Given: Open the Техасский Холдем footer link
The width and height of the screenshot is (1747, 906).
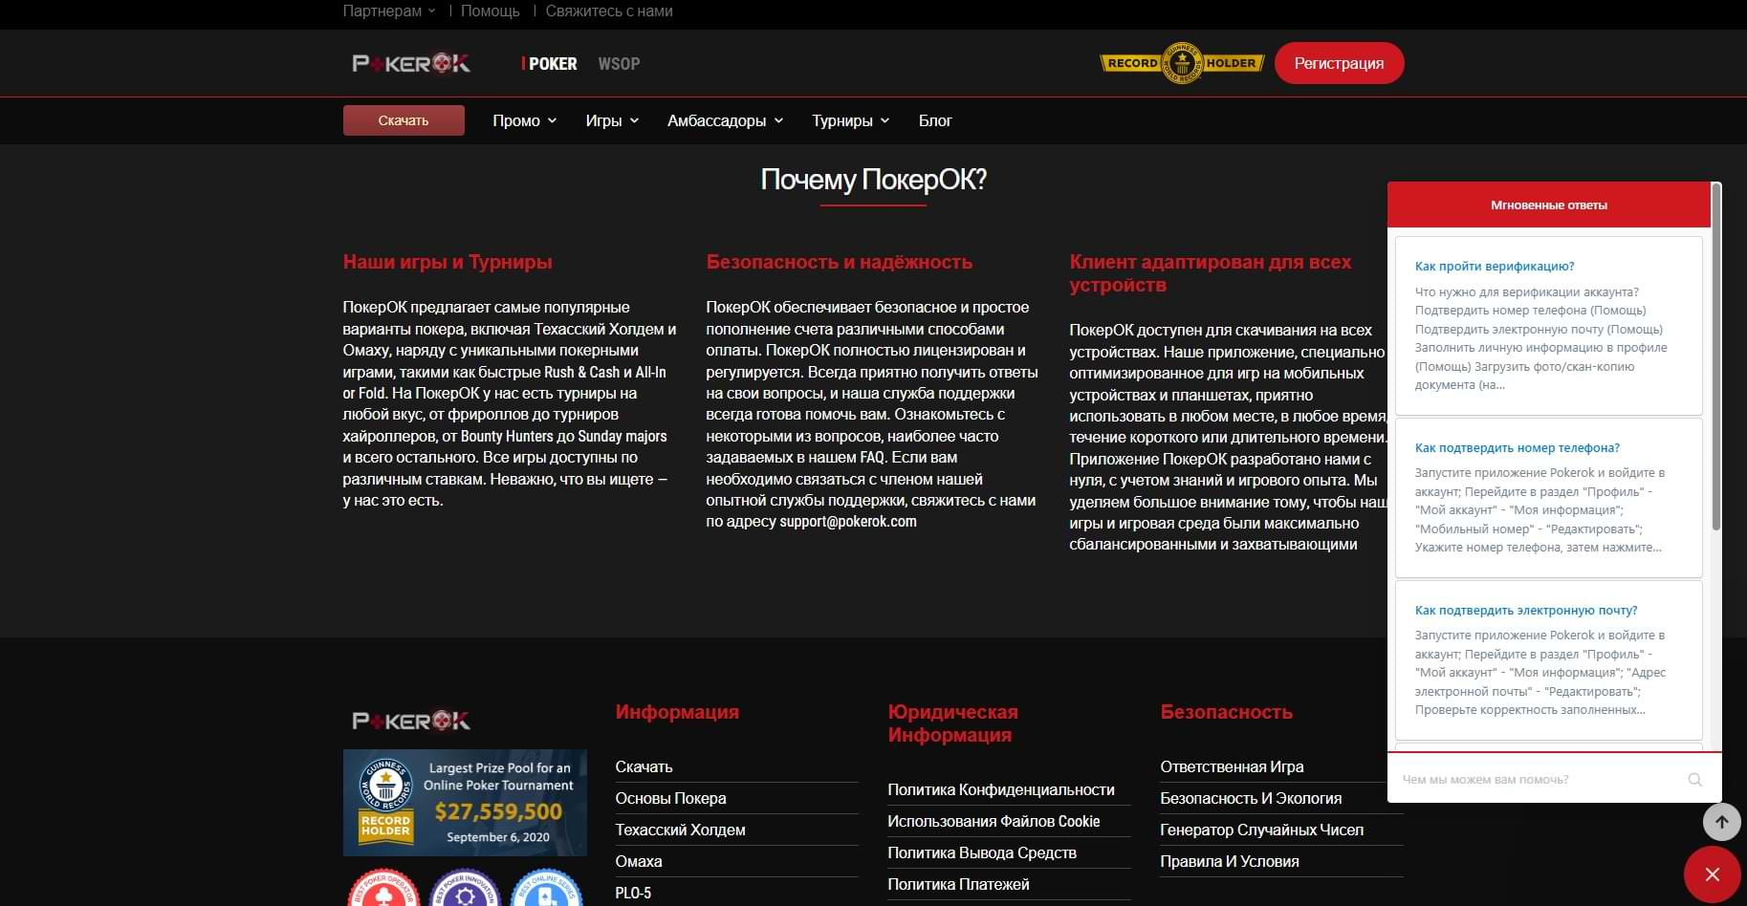Looking at the screenshot, I should point(680,830).
